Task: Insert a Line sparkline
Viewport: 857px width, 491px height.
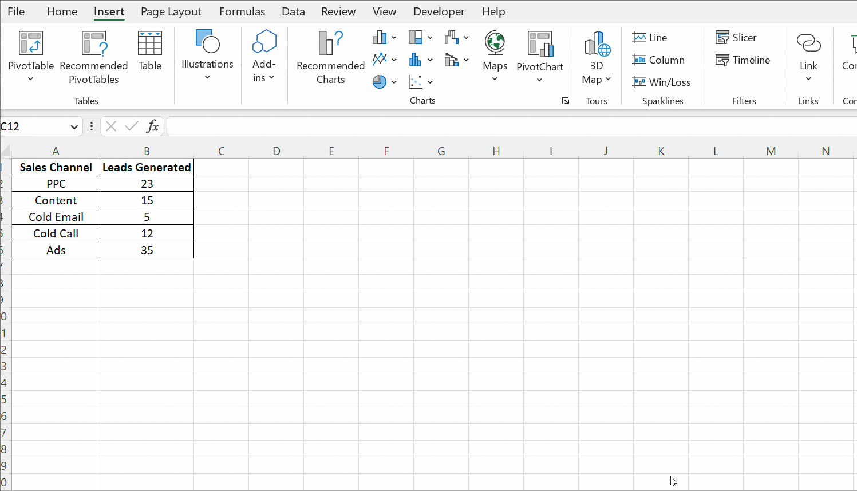Action: coord(650,37)
